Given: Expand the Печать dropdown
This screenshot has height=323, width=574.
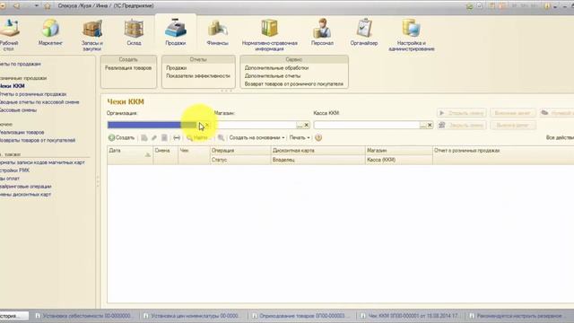Looking at the screenshot, I should (300, 137).
